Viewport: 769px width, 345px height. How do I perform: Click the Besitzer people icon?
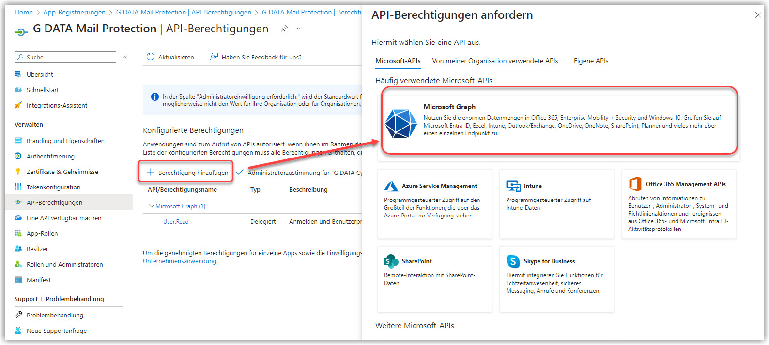[18, 248]
